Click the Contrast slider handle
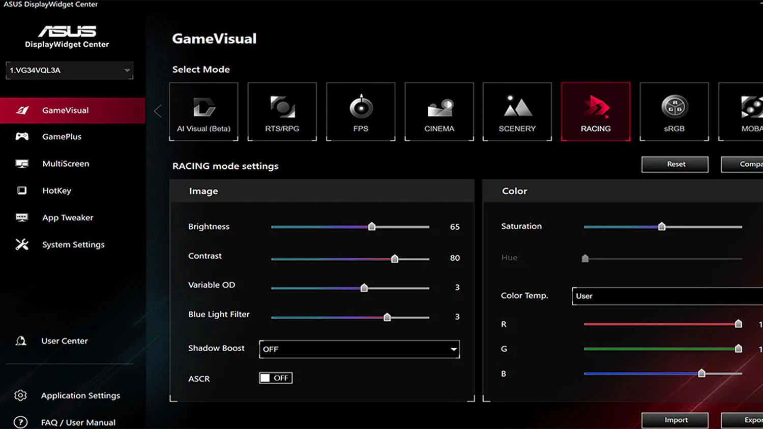The width and height of the screenshot is (763, 429). coord(395,259)
